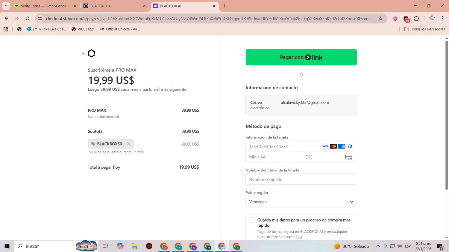Open the uBlock shield extension

(395, 19)
